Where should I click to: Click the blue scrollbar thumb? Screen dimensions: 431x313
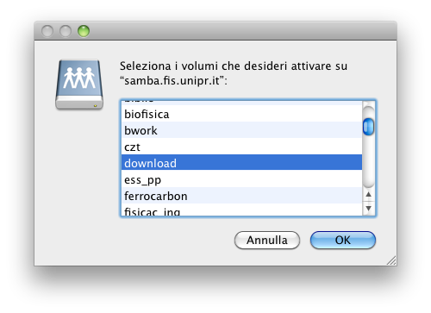coord(368,127)
